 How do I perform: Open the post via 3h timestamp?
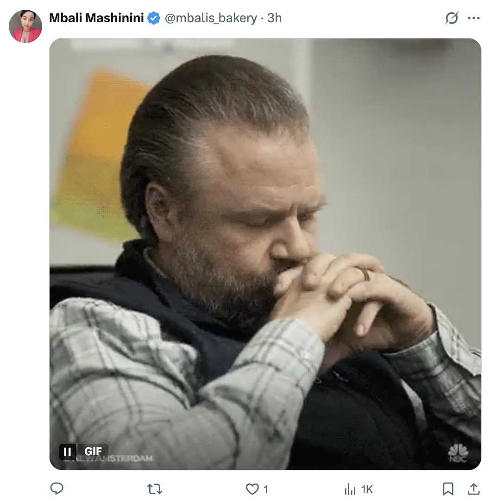tap(275, 18)
